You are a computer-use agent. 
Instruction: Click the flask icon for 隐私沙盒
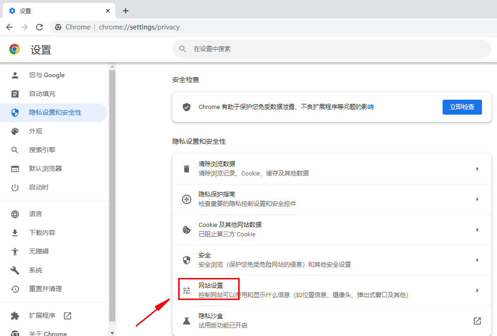tap(187, 321)
